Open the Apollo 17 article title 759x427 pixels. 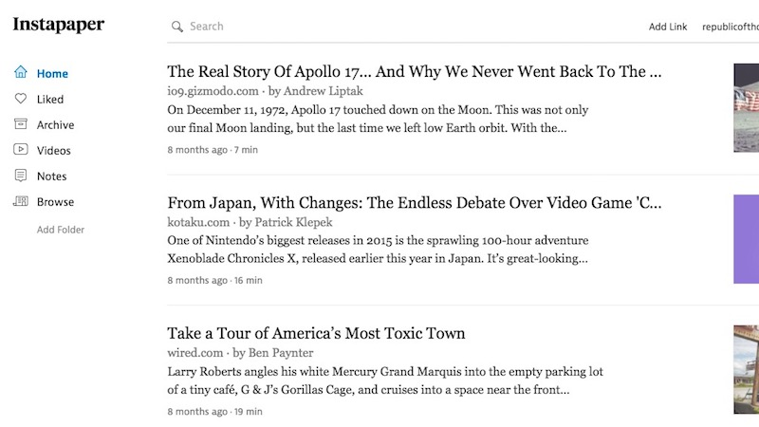tap(415, 72)
